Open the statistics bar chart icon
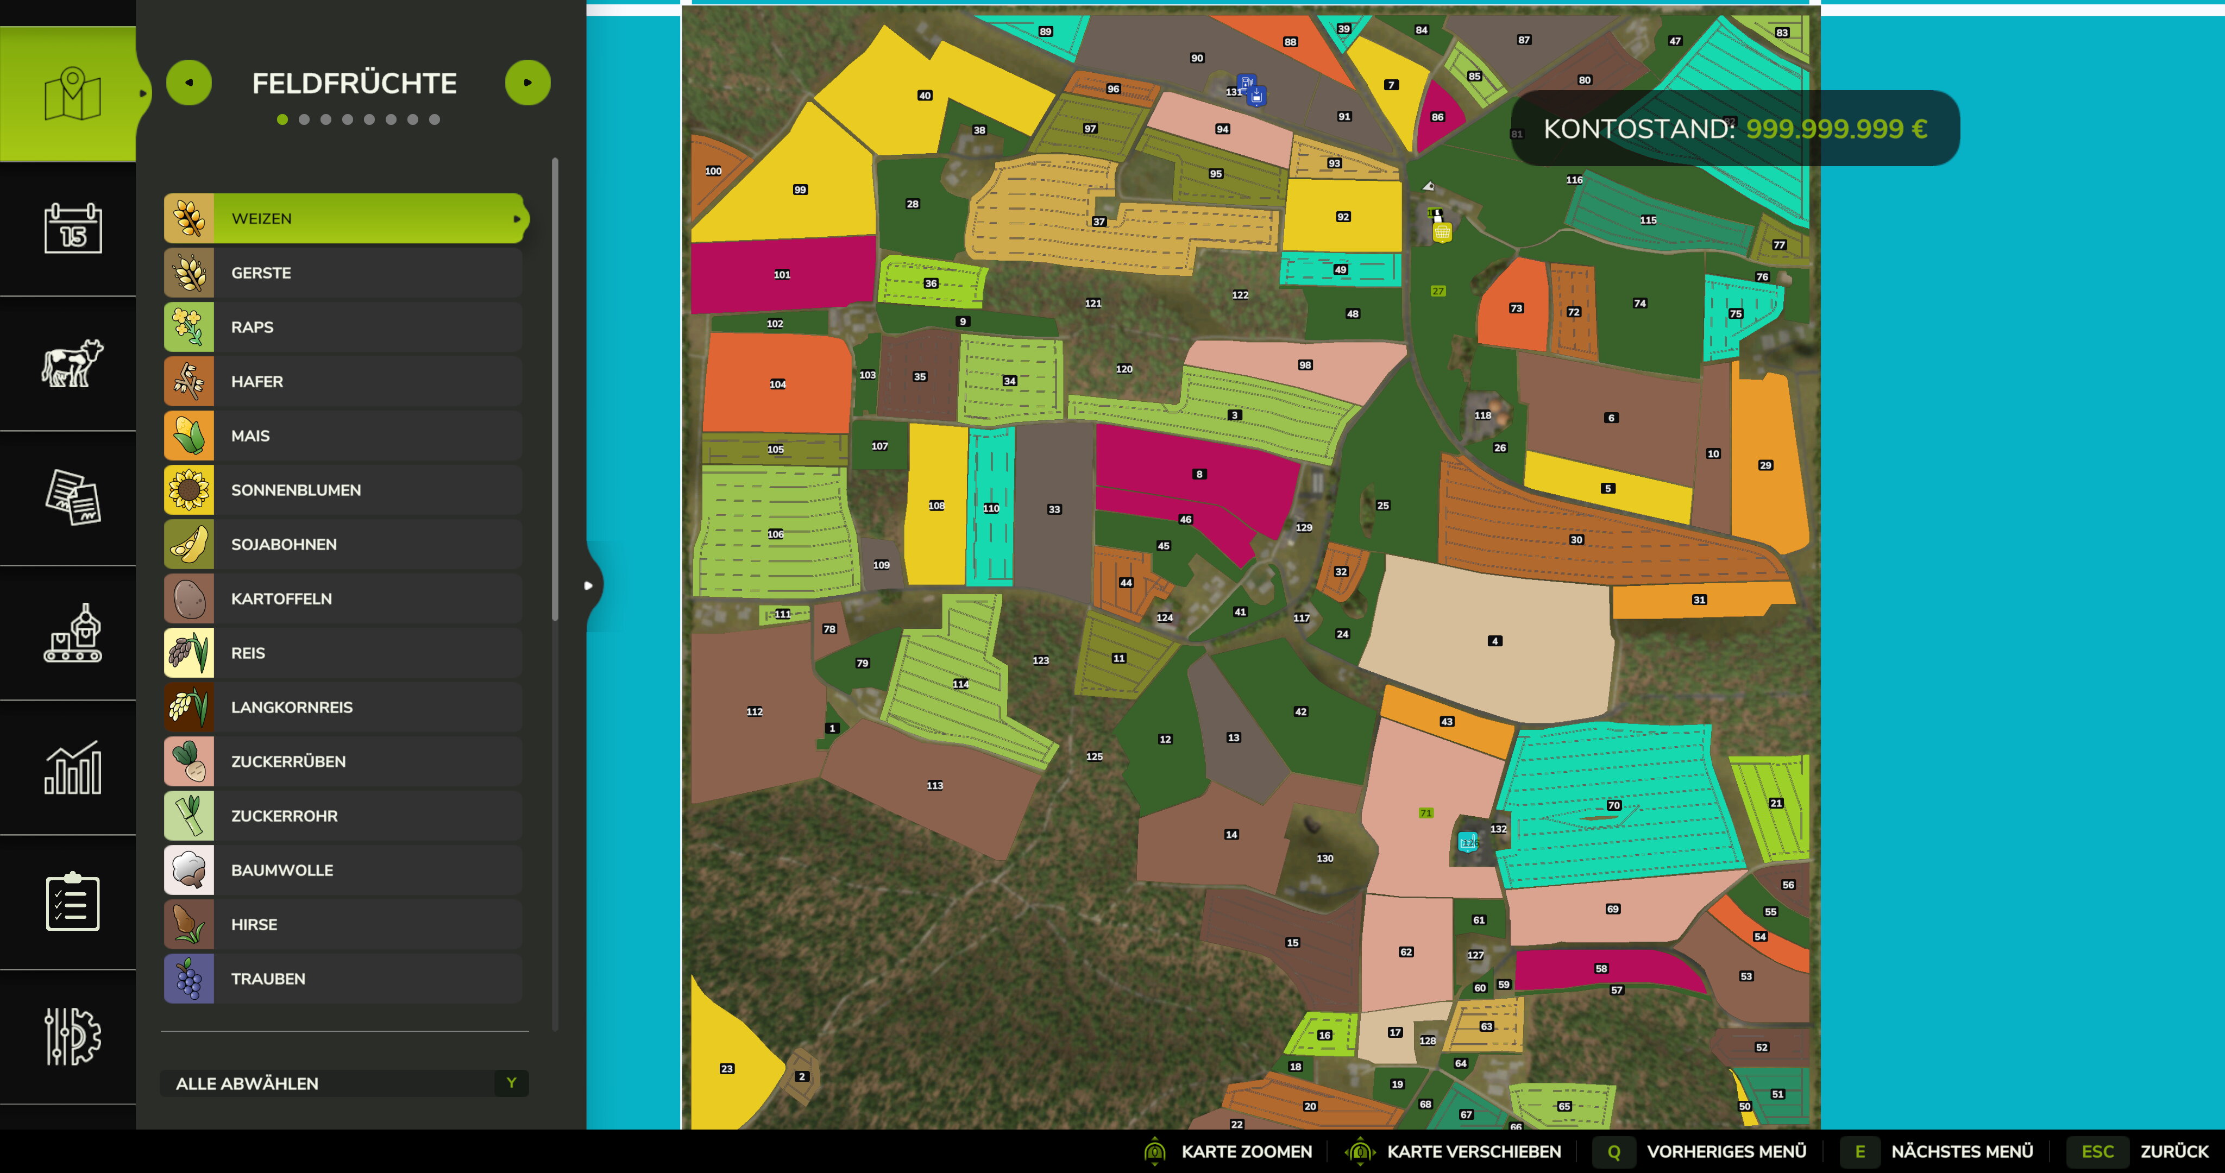This screenshot has width=2225, height=1173. 73,767
